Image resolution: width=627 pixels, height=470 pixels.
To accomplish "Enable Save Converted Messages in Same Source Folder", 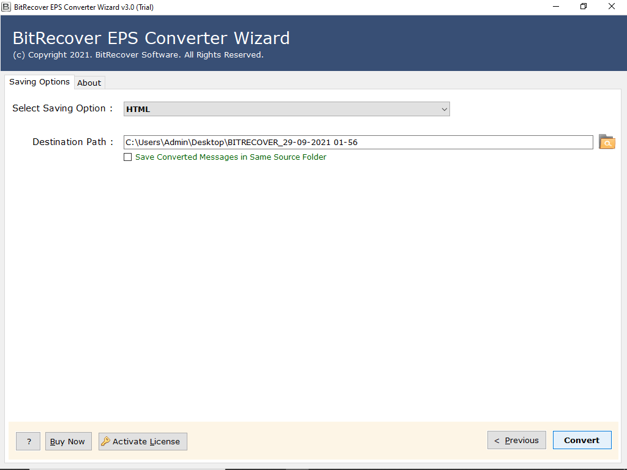I will click(127, 157).
